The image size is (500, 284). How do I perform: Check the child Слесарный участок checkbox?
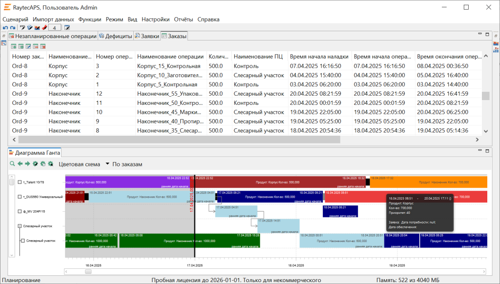pos(23,241)
